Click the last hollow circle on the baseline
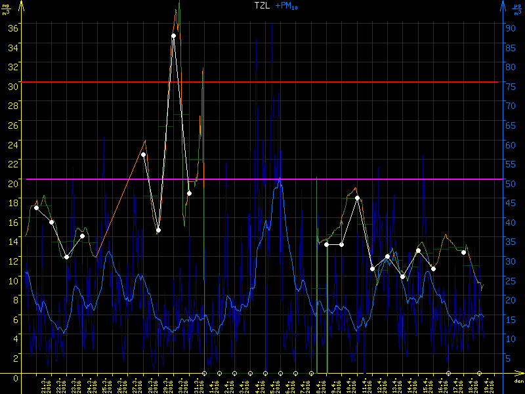Image resolution: width=525 pixels, height=394 pixels. click(x=479, y=373)
